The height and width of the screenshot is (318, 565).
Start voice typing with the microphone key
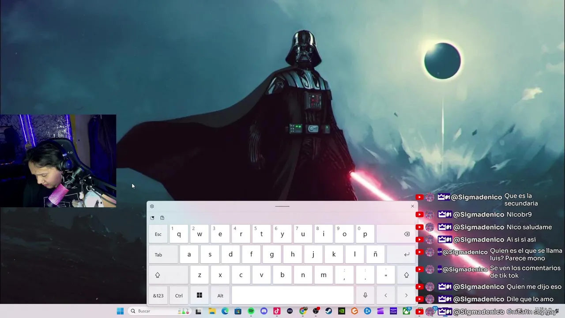(x=365, y=295)
